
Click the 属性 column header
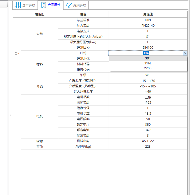coord(83,14)
